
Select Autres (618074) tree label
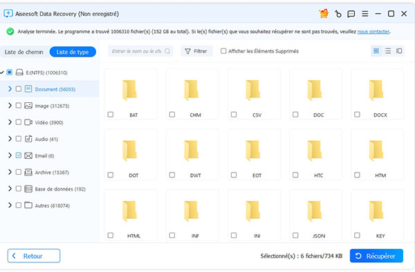point(52,206)
